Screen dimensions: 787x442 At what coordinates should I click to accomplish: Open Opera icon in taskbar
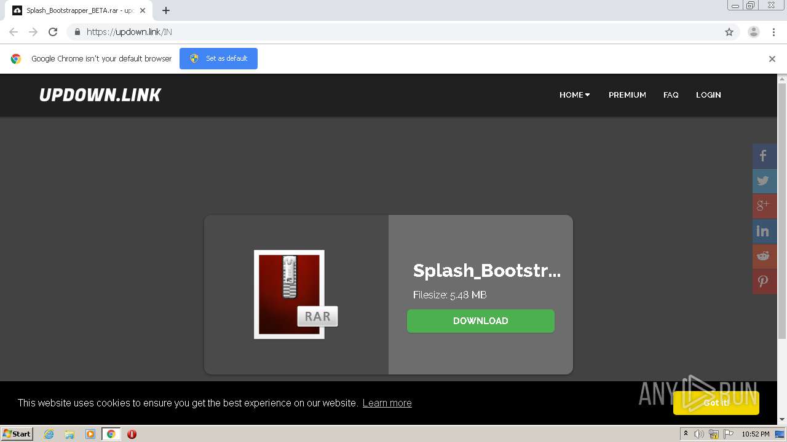point(132,434)
